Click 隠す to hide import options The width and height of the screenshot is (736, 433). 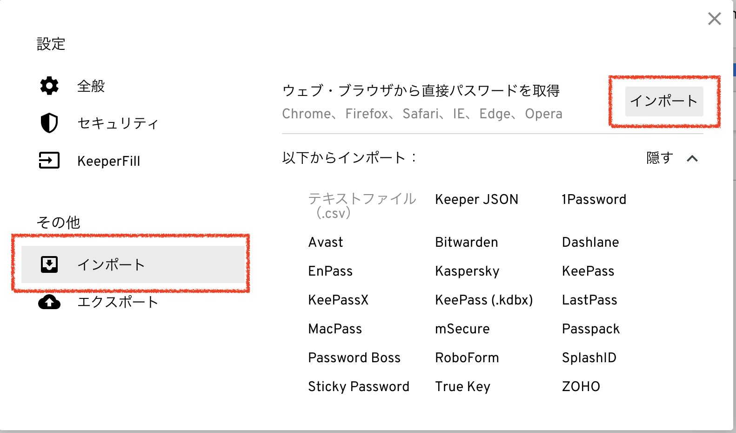tap(660, 158)
